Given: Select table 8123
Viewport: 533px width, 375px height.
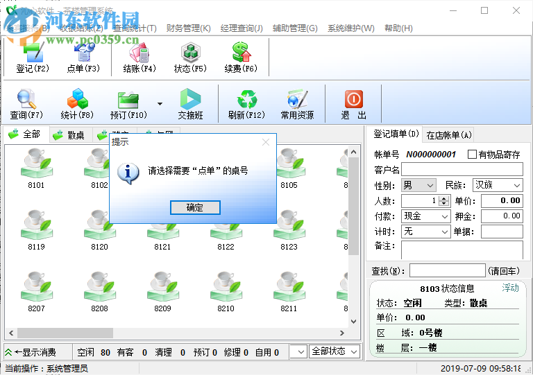Looking at the screenshot, I should tap(289, 230).
